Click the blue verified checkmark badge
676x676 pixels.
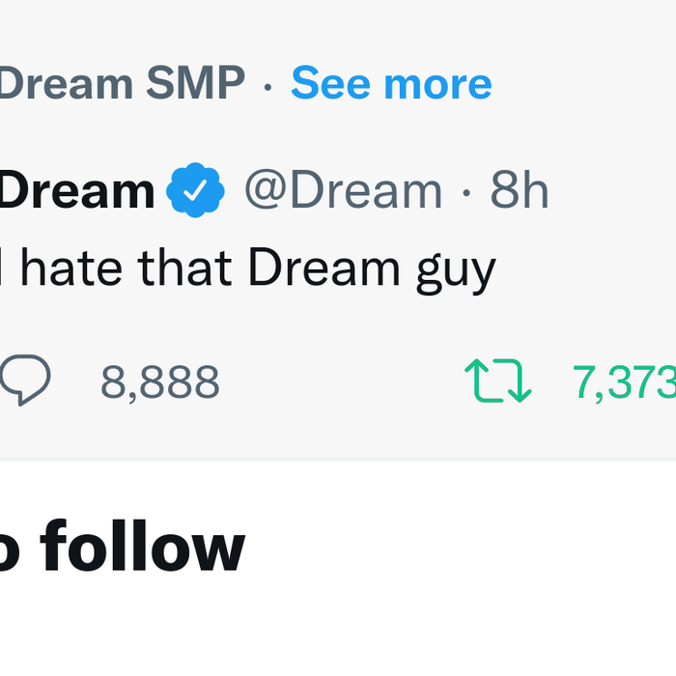pyautogui.click(x=196, y=191)
